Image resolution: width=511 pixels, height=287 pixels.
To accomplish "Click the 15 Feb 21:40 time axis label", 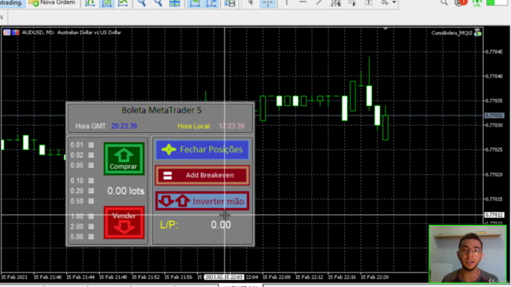I will point(48,277).
